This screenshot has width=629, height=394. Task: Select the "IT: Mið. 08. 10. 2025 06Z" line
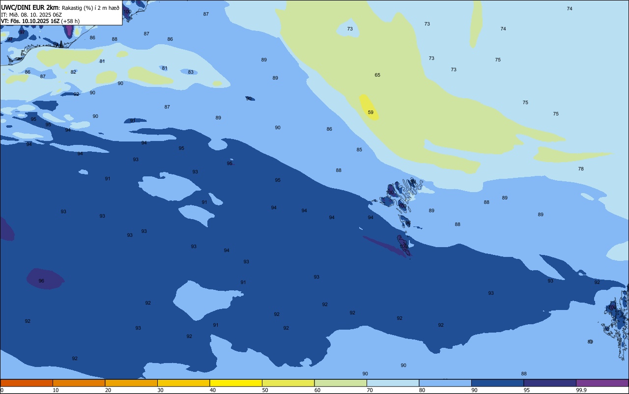tap(31, 15)
